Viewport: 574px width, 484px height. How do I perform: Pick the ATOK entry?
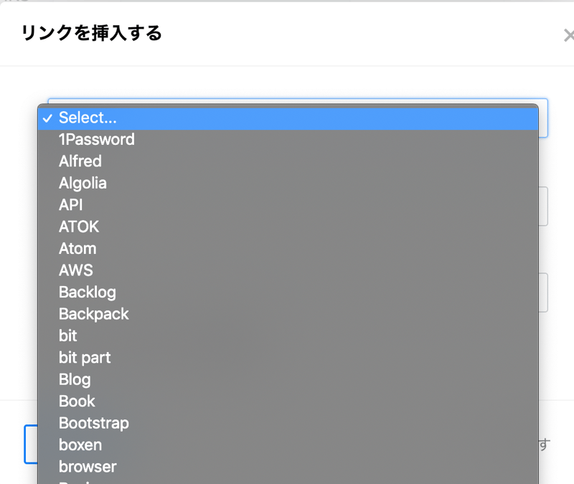point(79,227)
